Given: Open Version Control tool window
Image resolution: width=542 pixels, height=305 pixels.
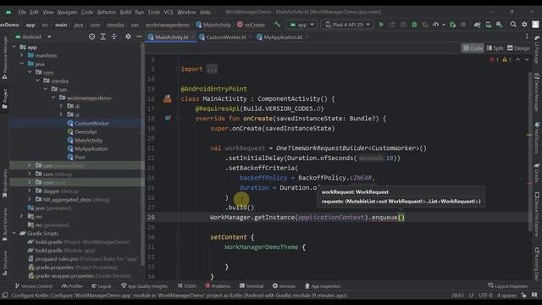Looking at the screenshot, I should coord(34,286).
